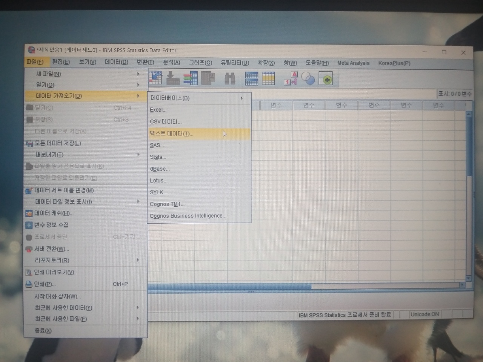Choose SYLK... from the import submenu

[200, 192]
